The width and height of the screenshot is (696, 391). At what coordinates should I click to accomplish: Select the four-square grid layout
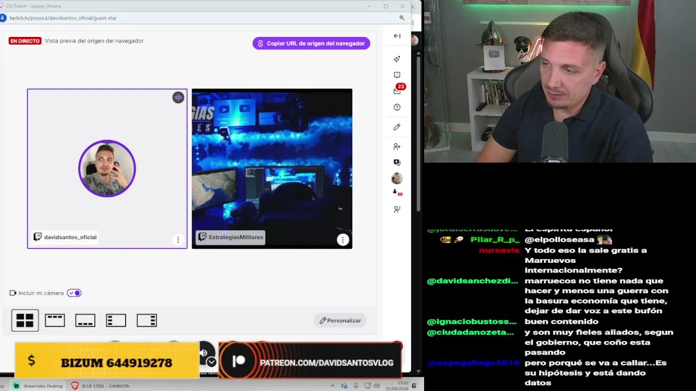click(x=25, y=320)
